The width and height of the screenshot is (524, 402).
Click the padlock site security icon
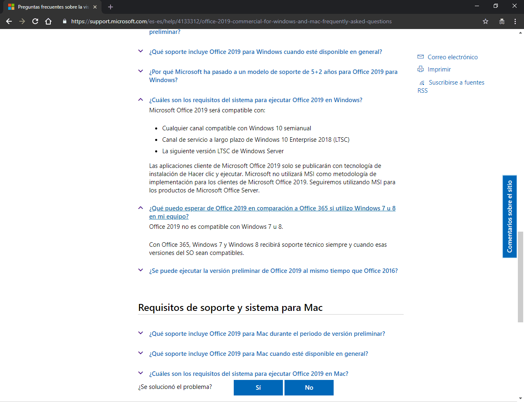(x=65, y=21)
